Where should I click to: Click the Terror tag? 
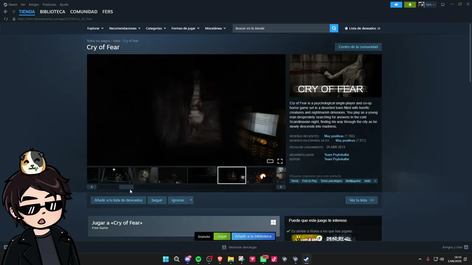point(295,181)
